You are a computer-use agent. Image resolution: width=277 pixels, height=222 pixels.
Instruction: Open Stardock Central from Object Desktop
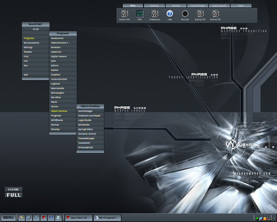90,134
